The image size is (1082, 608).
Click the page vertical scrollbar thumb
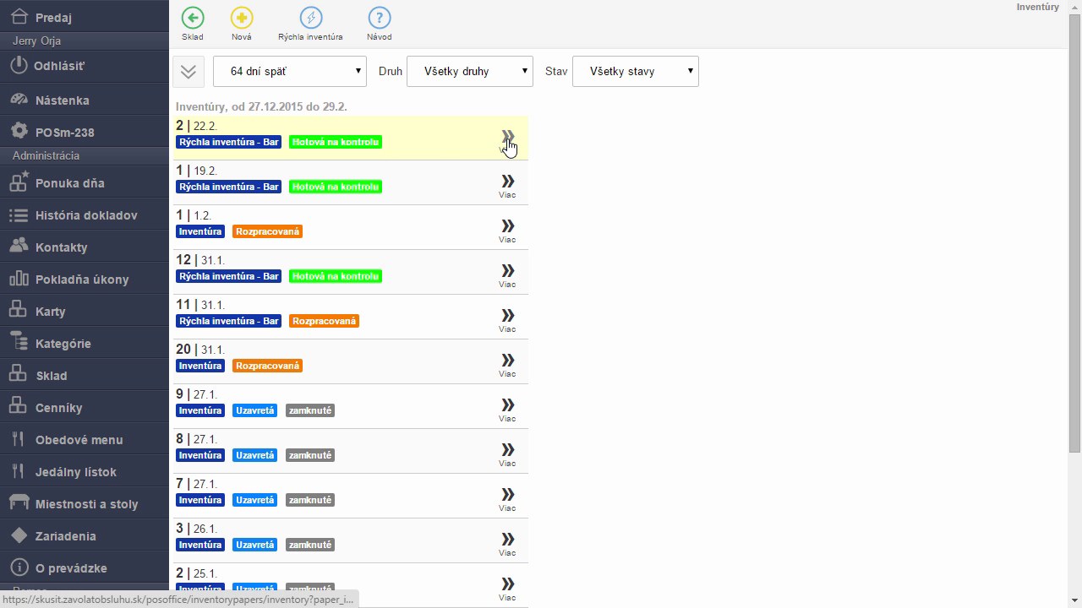click(x=1074, y=232)
